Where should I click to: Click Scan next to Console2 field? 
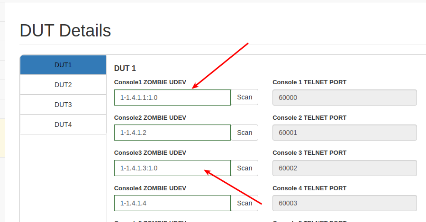point(245,133)
